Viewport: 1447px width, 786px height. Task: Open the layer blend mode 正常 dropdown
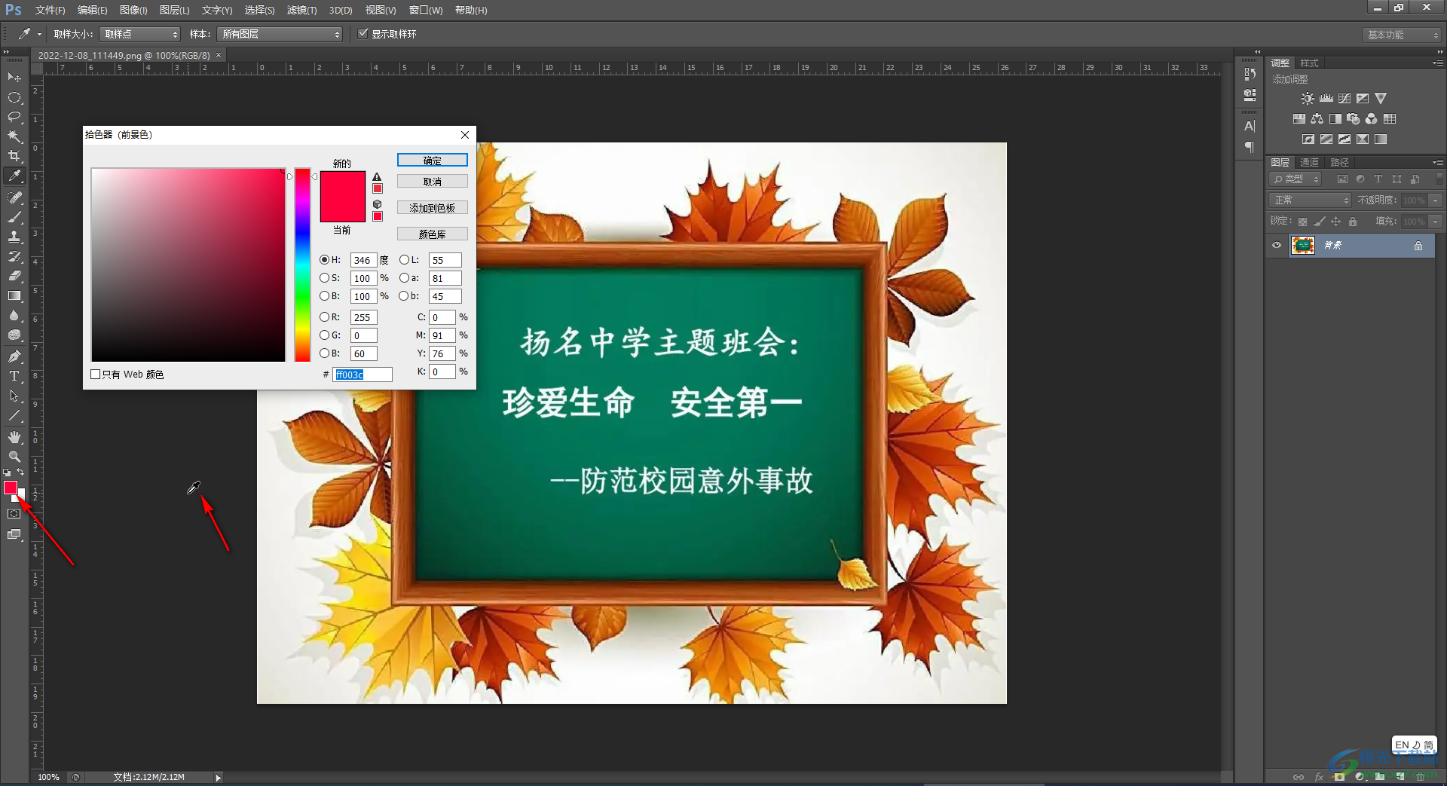click(1311, 200)
